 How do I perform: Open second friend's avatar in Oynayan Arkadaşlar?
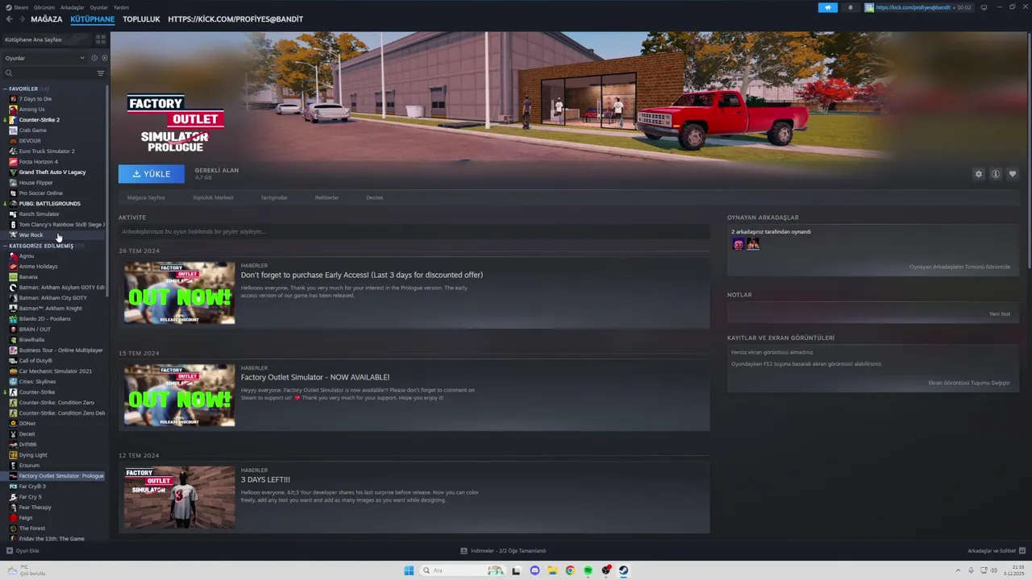(753, 244)
